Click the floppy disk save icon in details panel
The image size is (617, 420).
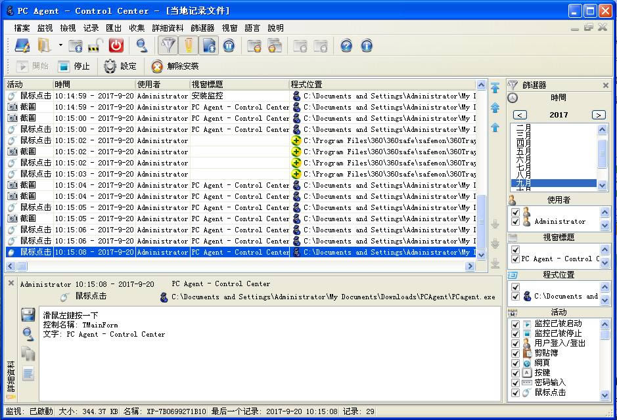coord(28,314)
